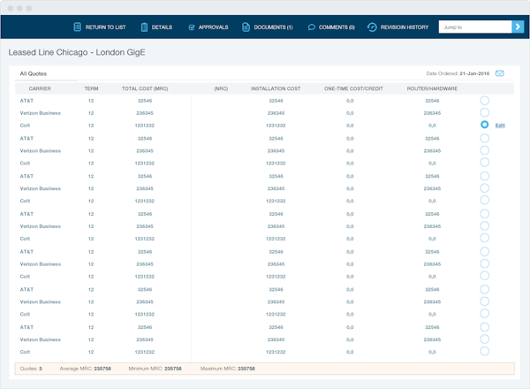This screenshot has width=530, height=389.
Task: Click the email envelope icon beside date ordered
Action: pos(500,73)
